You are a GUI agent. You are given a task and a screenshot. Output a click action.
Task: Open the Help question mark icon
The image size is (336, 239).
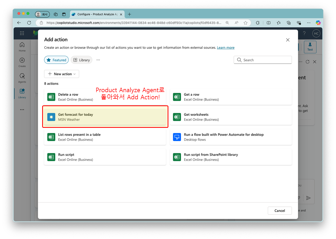[304, 33]
